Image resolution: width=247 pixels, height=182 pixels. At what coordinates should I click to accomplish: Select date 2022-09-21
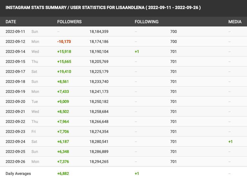(15, 112)
